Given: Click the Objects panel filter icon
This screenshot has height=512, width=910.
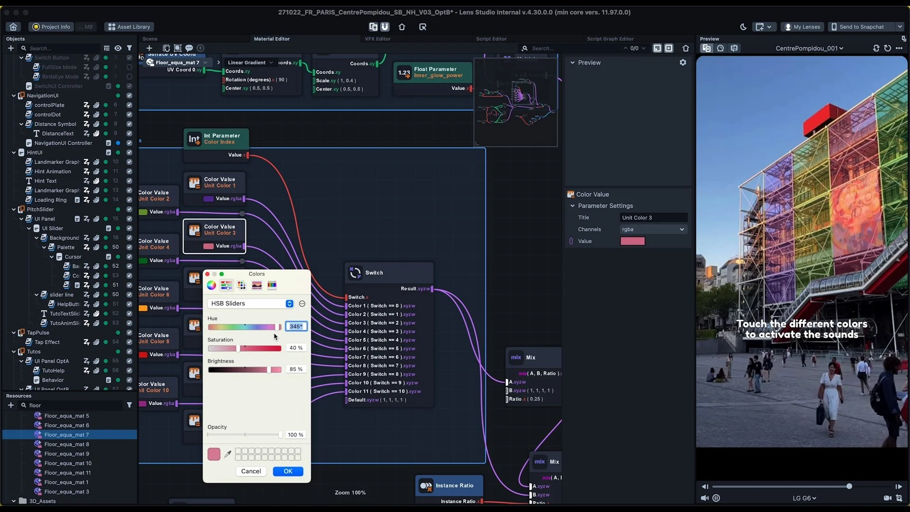Looking at the screenshot, I should [x=129, y=48].
